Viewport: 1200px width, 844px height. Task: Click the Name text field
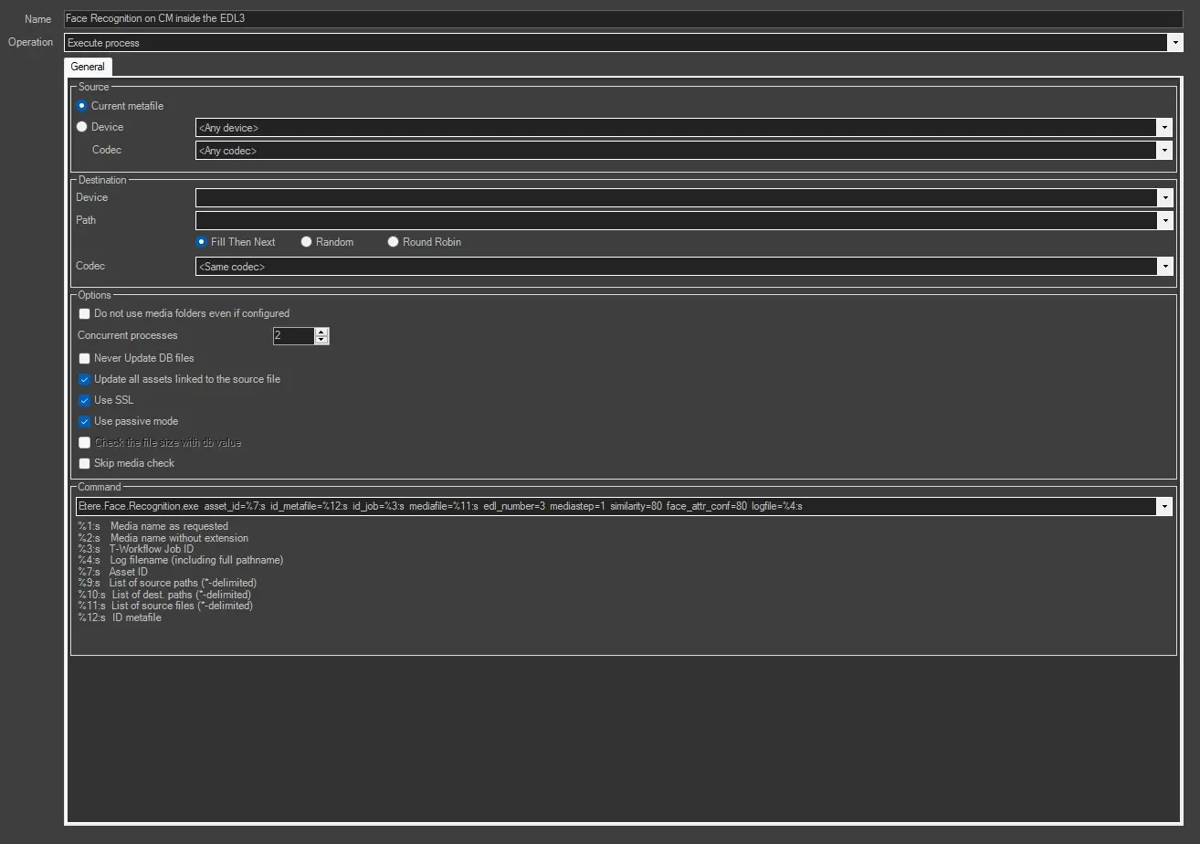[x=621, y=19]
